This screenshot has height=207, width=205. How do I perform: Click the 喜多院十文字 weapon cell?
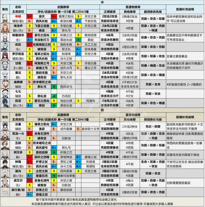[90, 129]
